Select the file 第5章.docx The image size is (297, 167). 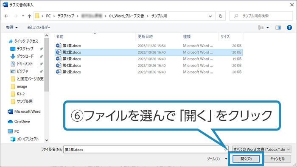(148, 72)
